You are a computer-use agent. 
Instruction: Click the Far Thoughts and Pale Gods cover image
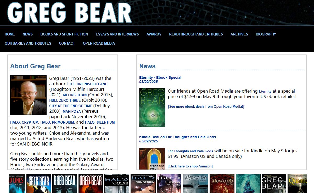[x=152, y=159]
